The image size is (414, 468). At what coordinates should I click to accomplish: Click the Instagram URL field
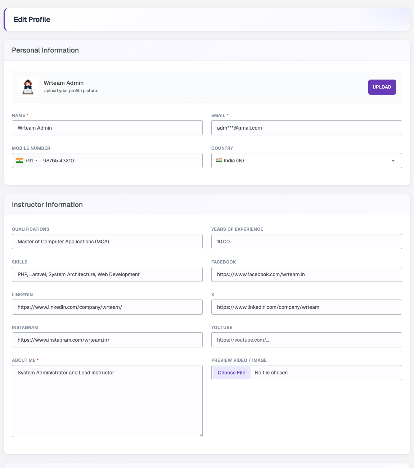tap(107, 340)
